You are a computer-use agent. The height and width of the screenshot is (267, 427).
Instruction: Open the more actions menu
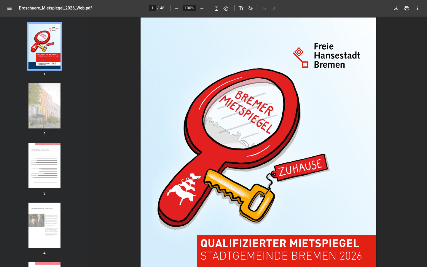point(418,8)
